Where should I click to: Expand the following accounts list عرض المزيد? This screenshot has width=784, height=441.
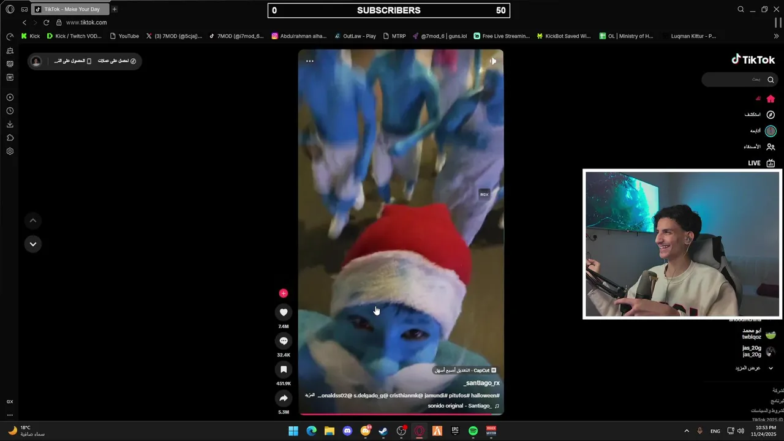point(755,368)
